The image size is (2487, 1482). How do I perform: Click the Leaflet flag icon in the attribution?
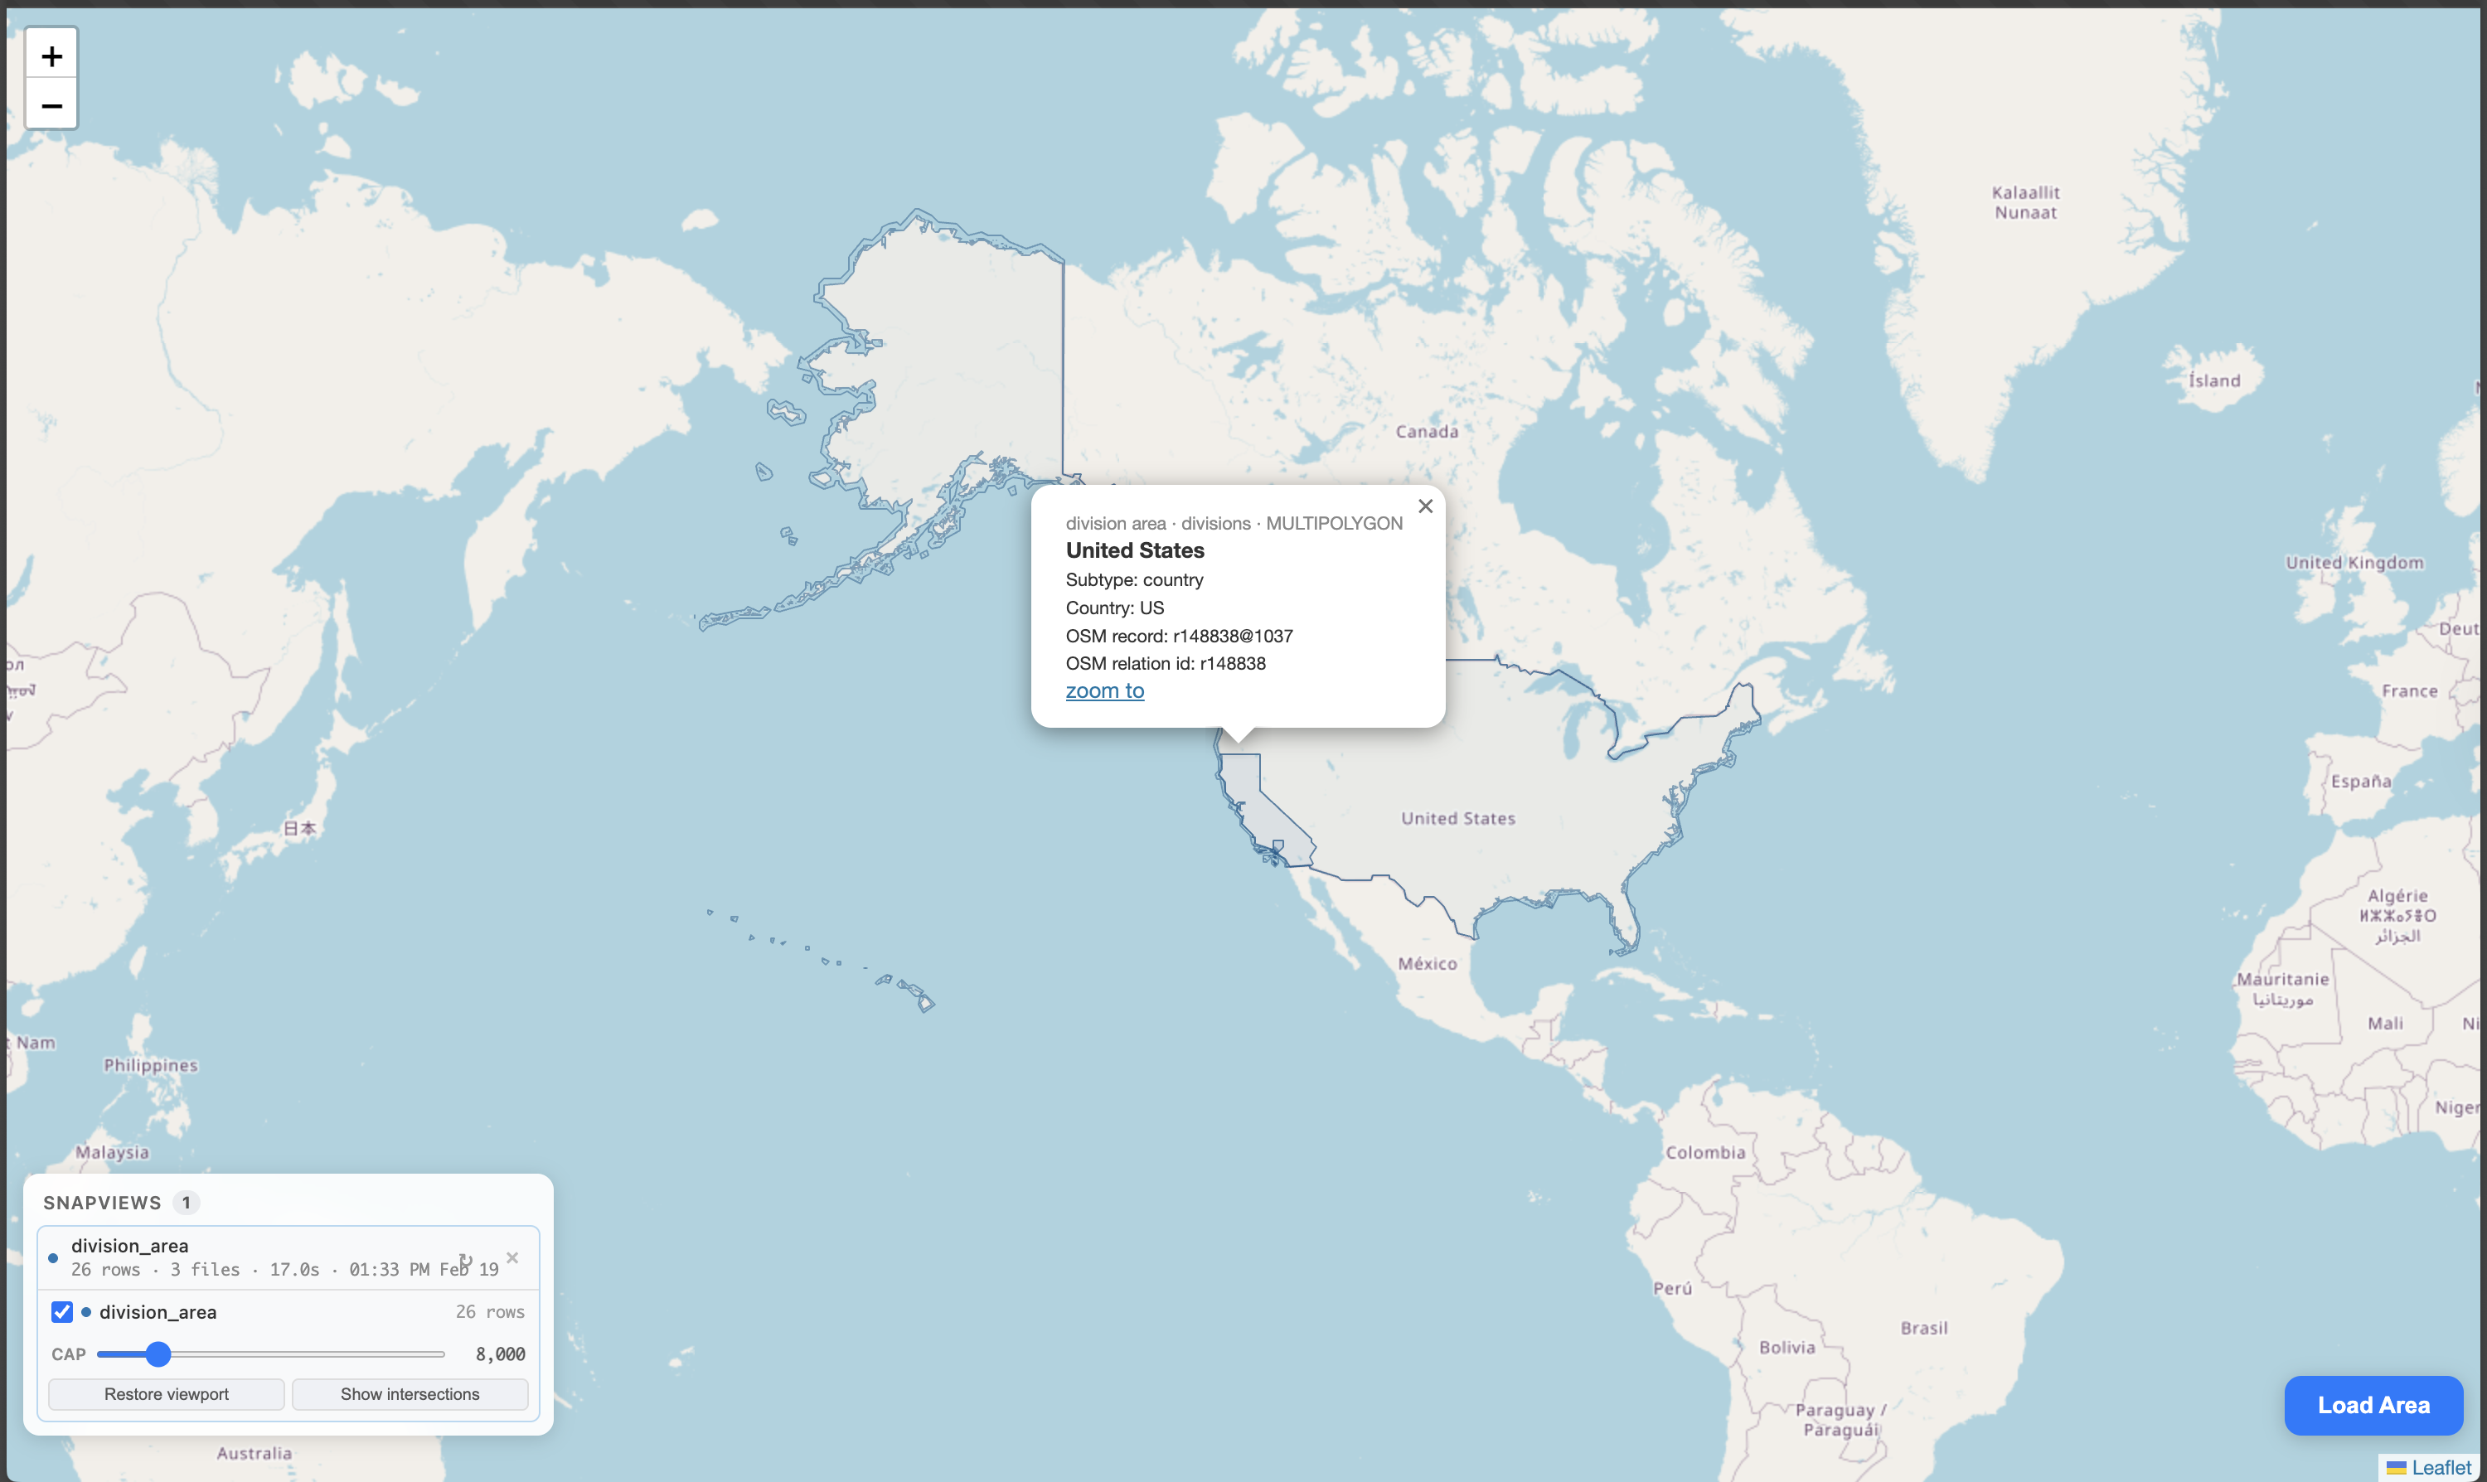(x=2397, y=1467)
